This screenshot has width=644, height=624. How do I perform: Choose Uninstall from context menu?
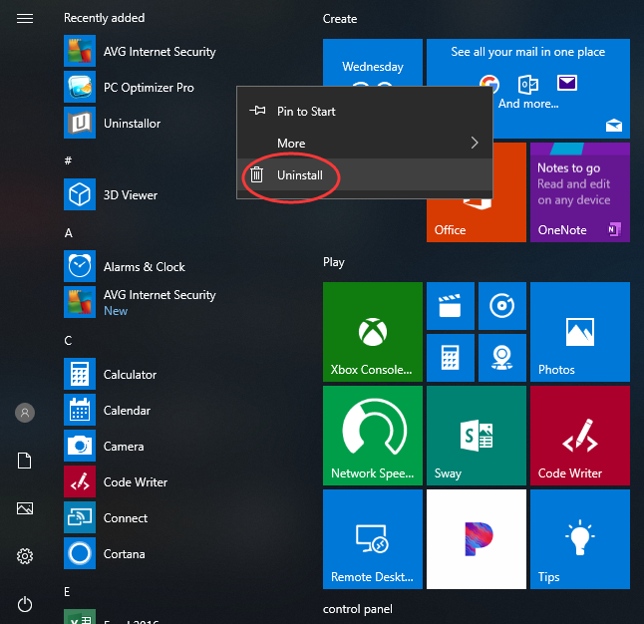click(364, 175)
